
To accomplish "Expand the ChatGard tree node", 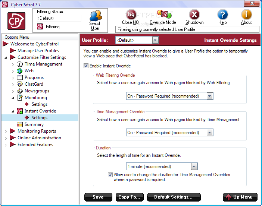I will tap(13, 85).
